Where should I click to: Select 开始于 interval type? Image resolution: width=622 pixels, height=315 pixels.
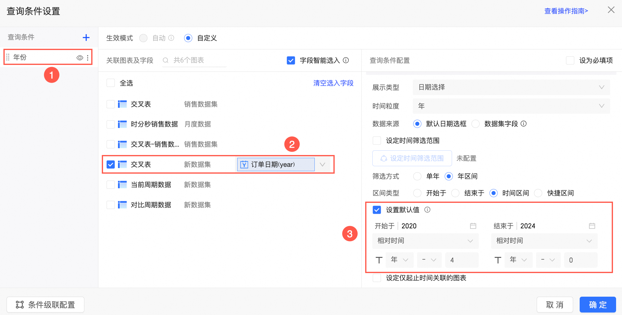pos(417,193)
